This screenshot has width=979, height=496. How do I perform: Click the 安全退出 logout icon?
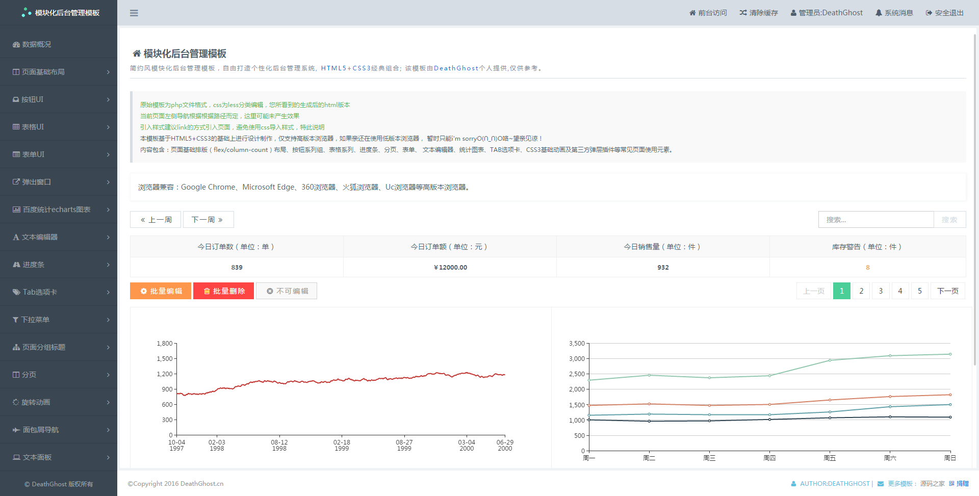pos(928,13)
